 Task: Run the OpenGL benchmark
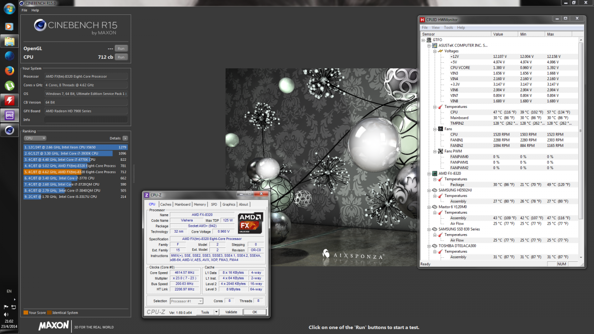[121, 48]
